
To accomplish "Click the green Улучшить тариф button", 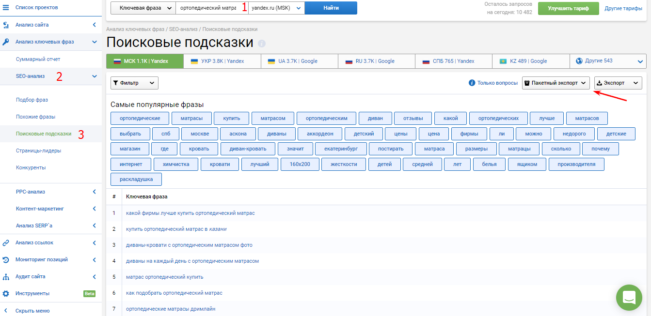I will pyautogui.click(x=568, y=8).
